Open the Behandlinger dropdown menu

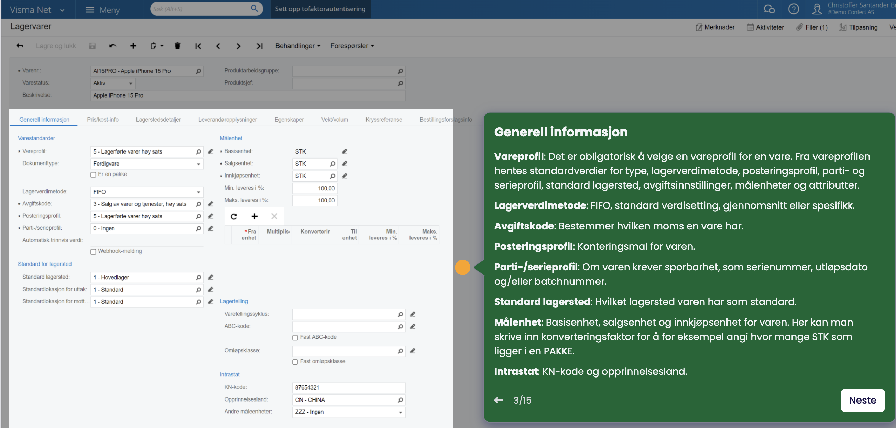(298, 46)
